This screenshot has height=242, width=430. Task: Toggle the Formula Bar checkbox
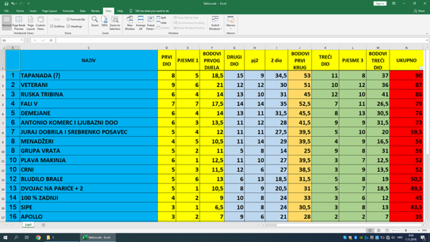point(69,19)
